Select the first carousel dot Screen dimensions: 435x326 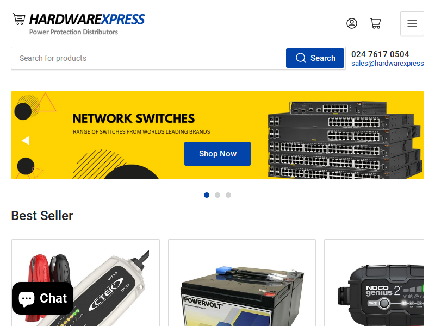coord(207,195)
